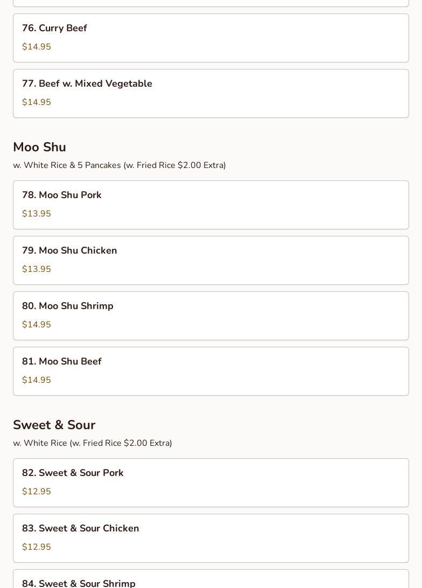Click the $13.95 price under Moo Shu Pork
This screenshot has height=588, width=422.
pos(37,214)
